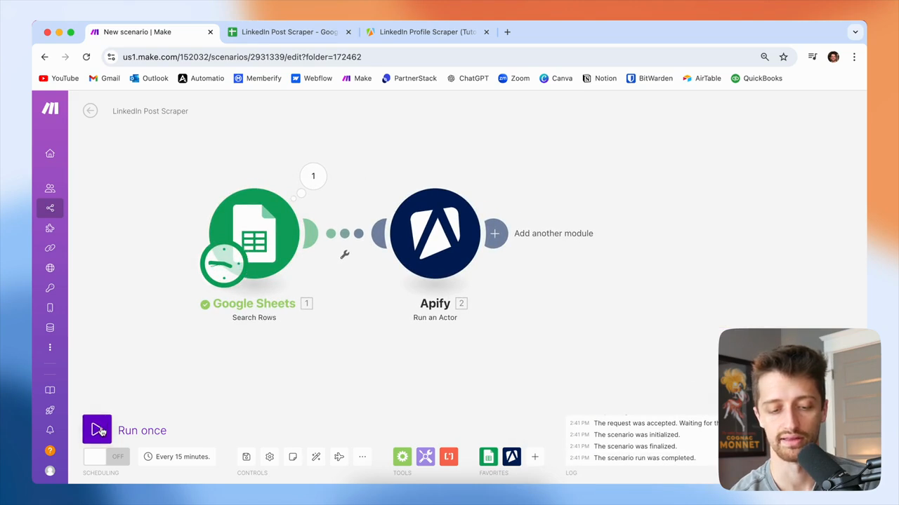Close the LinkedIn Profile Scraper tab
Image resolution: width=899 pixels, height=505 pixels.
[486, 32]
